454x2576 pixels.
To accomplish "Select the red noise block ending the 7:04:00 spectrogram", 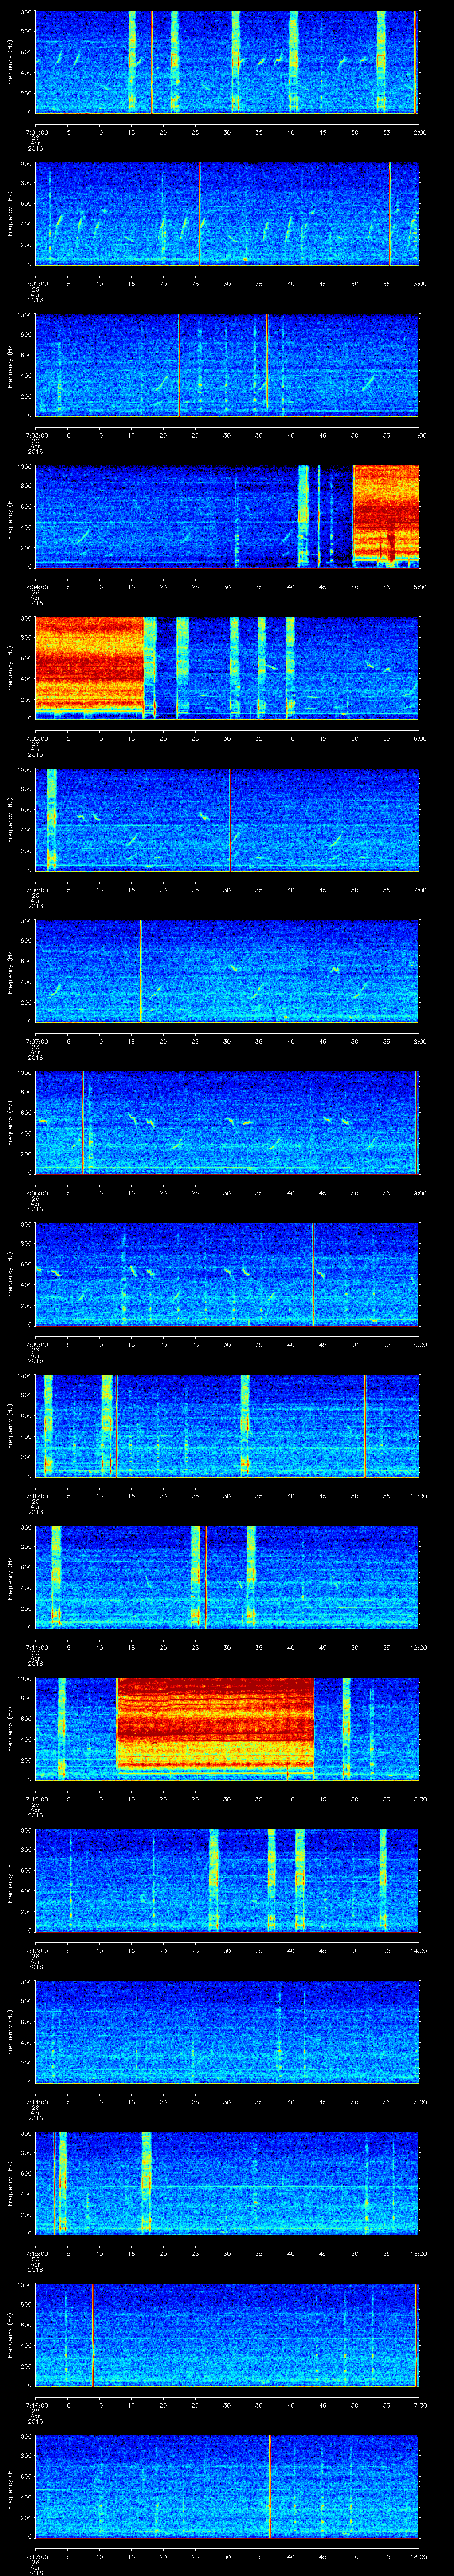I will coord(386,515).
